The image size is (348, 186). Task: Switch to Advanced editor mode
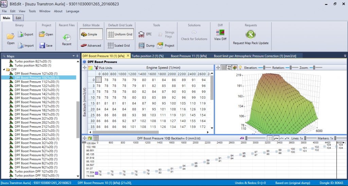91,45
